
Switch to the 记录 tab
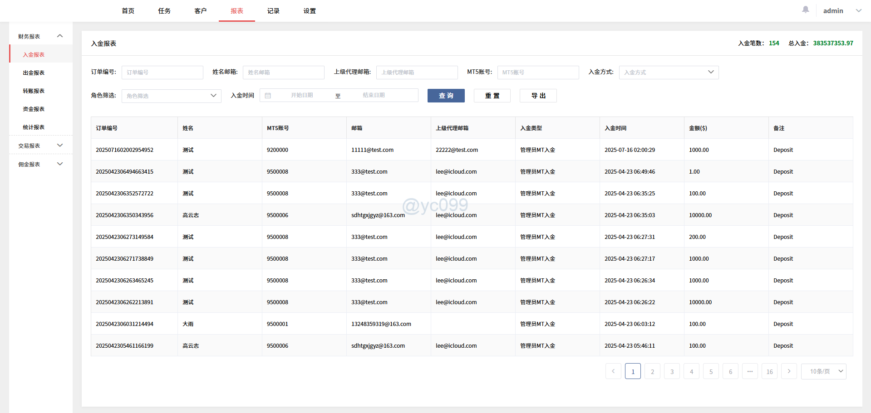click(273, 10)
